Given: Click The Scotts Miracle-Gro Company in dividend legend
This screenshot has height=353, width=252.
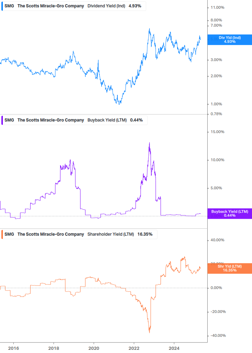Looking at the screenshot, I should click(x=51, y=6).
